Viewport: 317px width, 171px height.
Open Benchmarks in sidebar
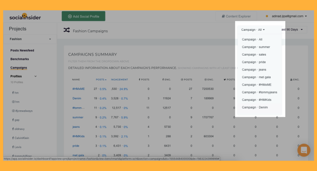point(20,59)
